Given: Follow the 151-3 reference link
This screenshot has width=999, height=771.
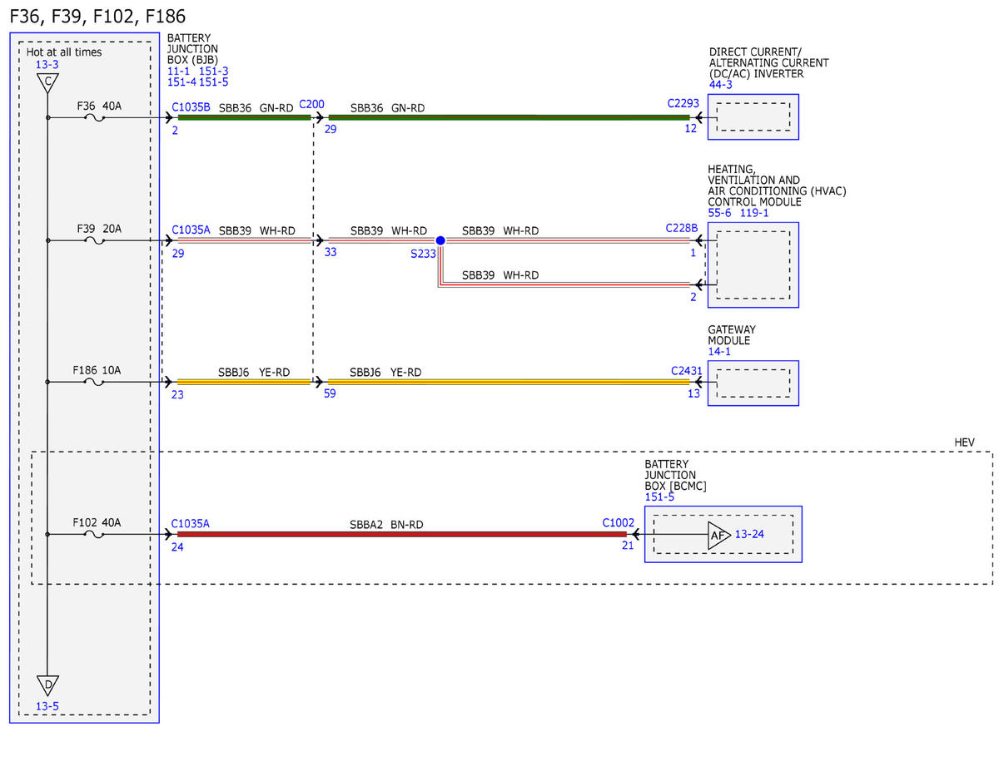Looking at the screenshot, I should [214, 72].
